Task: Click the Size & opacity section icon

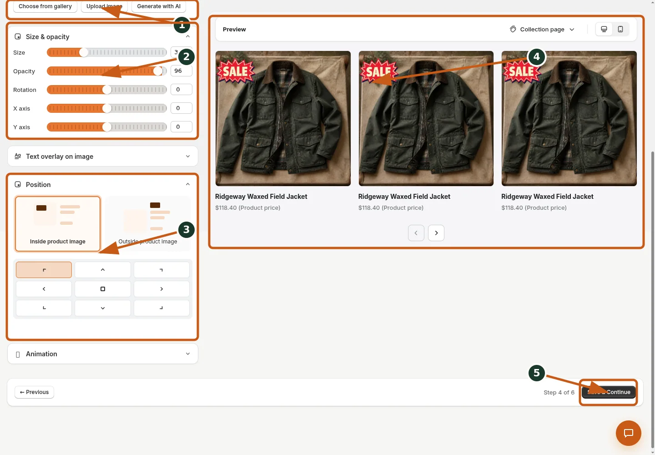Action: click(x=18, y=36)
